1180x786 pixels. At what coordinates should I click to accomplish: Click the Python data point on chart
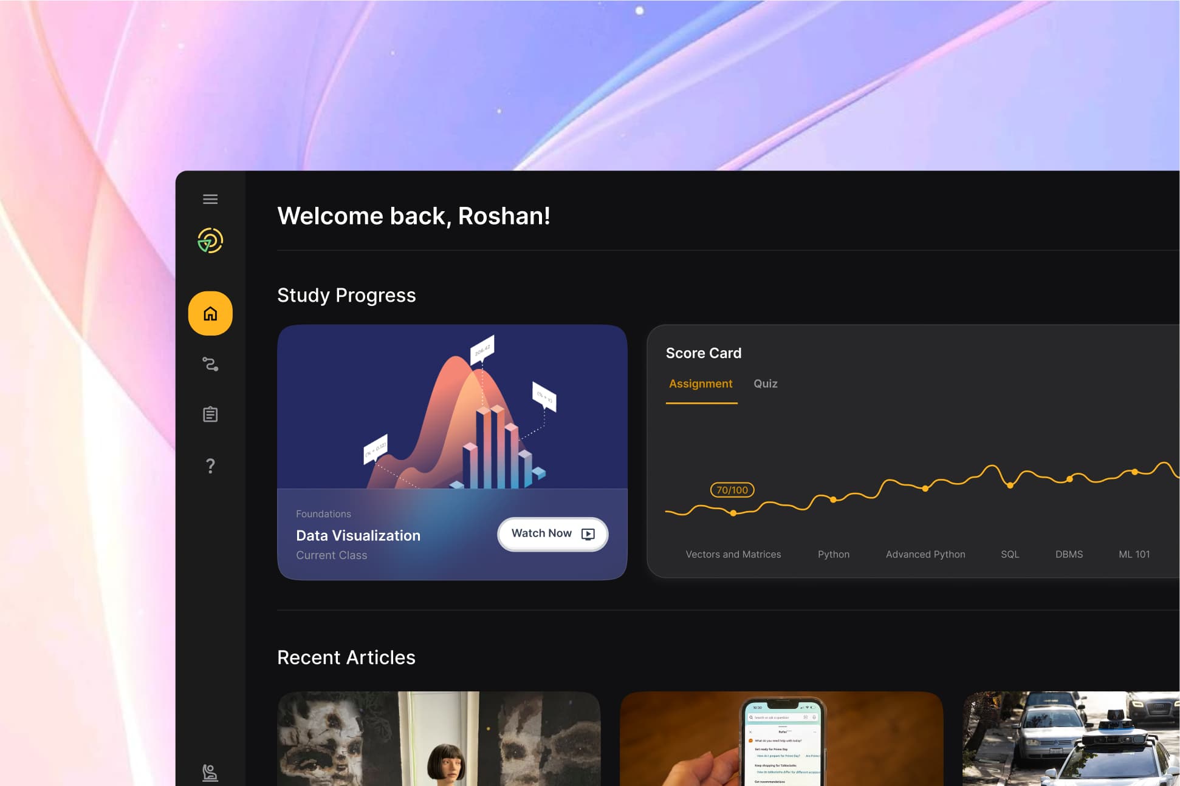point(834,500)
